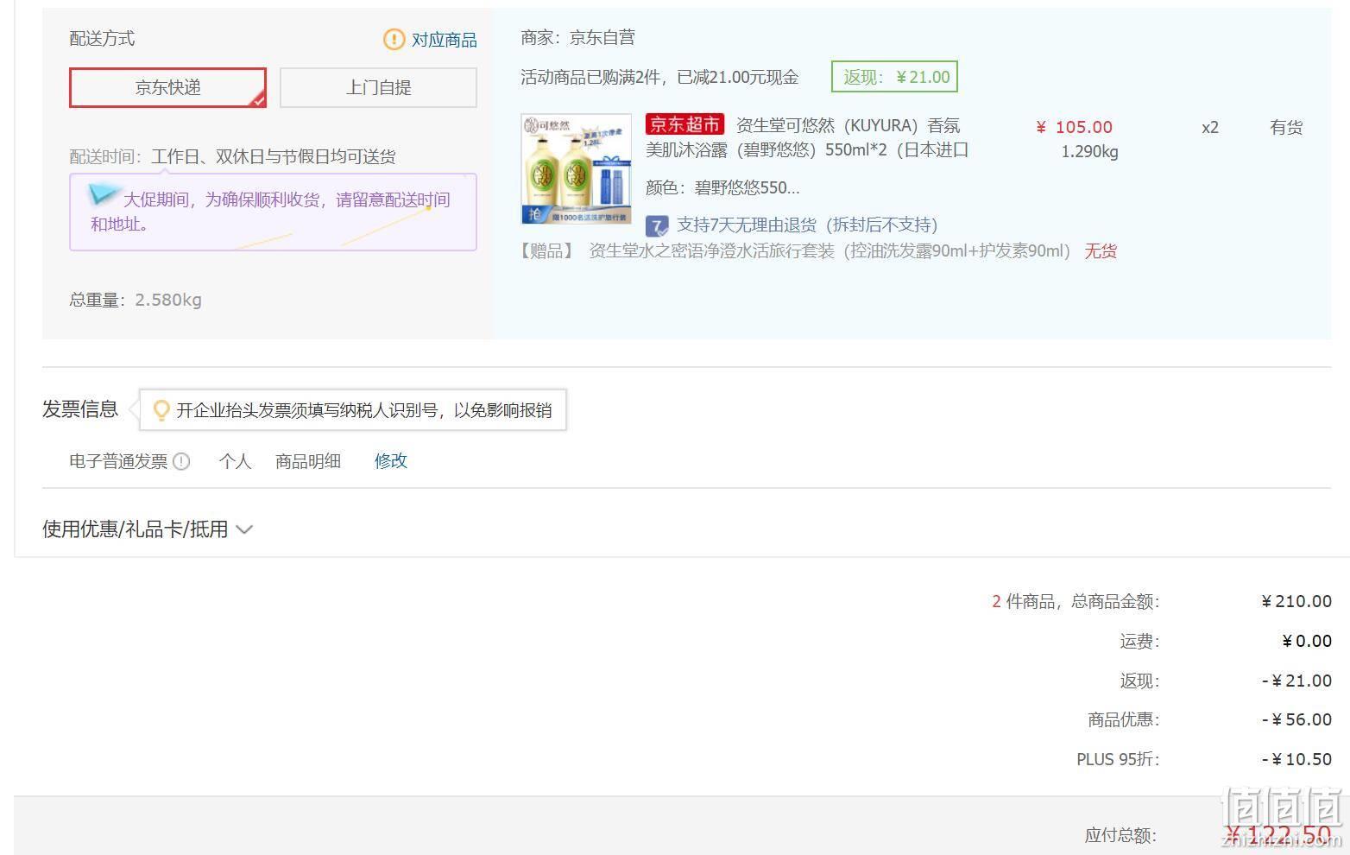Click the -¥56.00 商品优惠 value
The image size is (1350, 855).
point(1296,719)
